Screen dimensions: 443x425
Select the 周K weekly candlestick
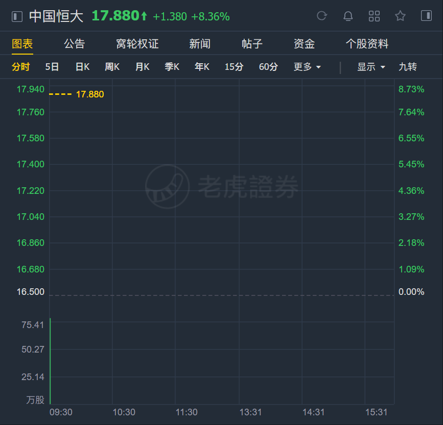(x=112, y=67)
